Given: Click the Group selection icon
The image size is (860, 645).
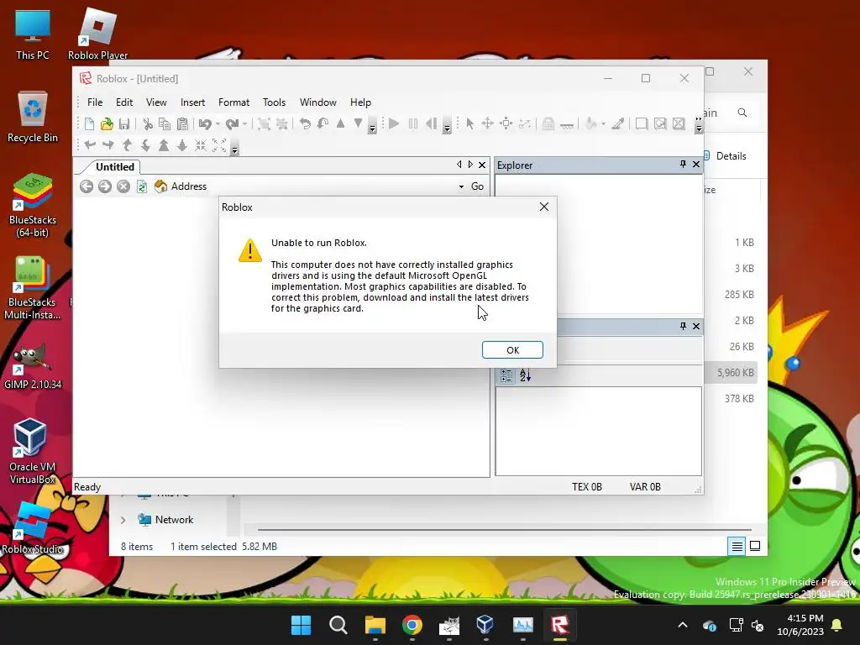Looking at the screenshot, I should 264,124.
